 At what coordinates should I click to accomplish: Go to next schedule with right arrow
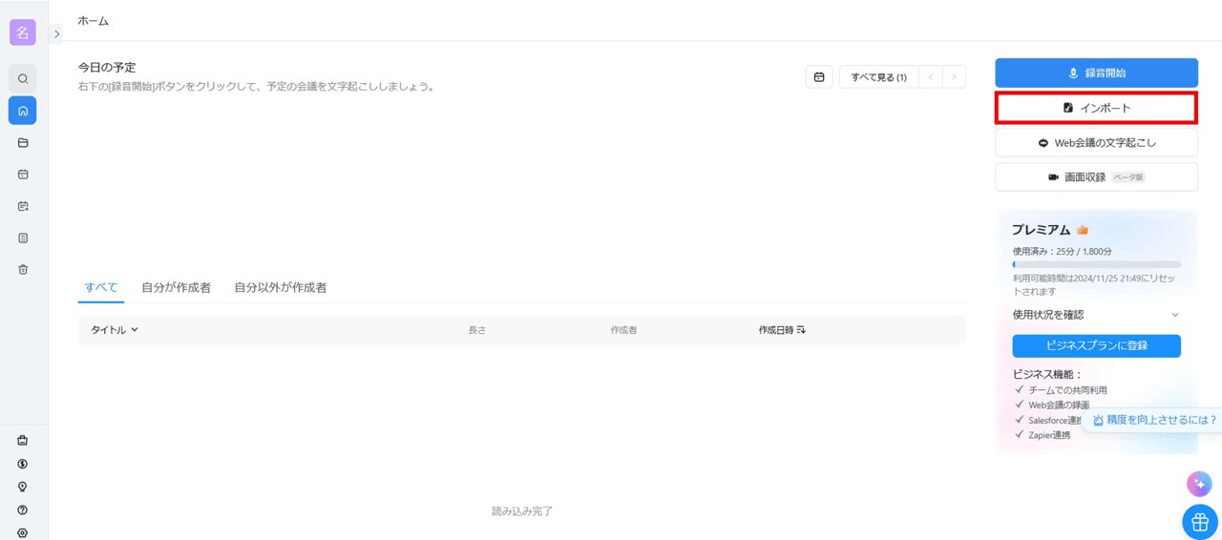pos(954,77)
